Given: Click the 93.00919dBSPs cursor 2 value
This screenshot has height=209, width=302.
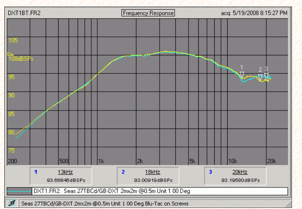Looking at the screenshot, I should pyautogui.click(x=153, y=180).
